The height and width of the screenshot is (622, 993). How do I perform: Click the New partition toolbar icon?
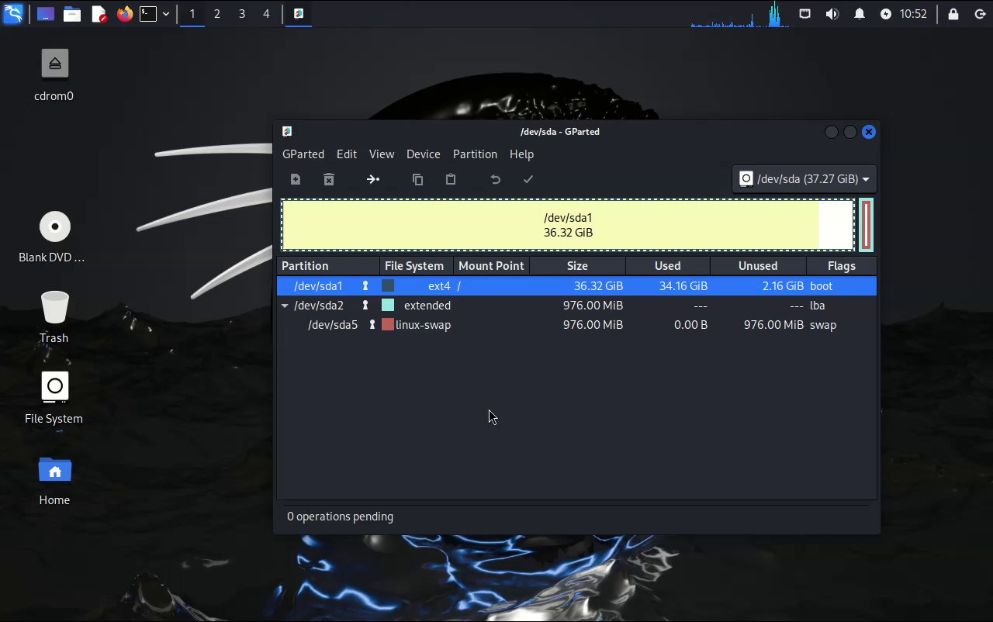point(296,179)
